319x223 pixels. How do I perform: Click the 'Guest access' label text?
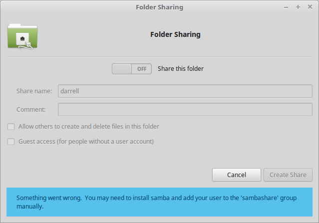pyautogui.click(x=86, y=142)
